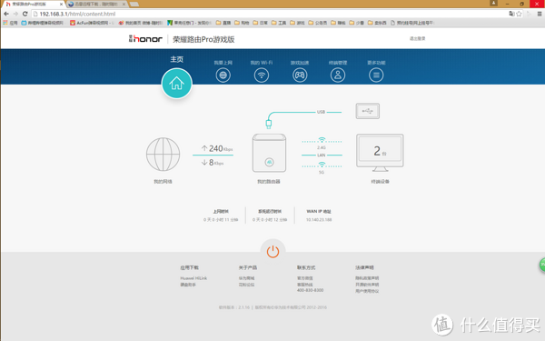
Task: Open the gamepad game acceleration icon
Action: click(300, 75)
